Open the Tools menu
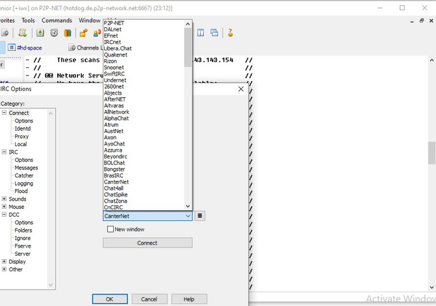This screenshot has height=306, width=436. pos(28,20)
